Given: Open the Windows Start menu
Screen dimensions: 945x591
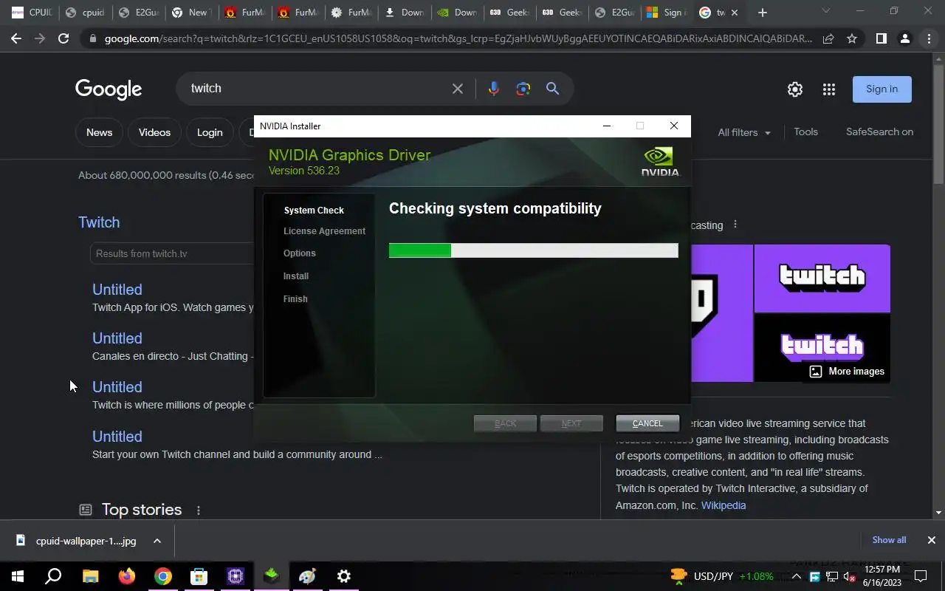Looking at the screenshot, I should point(18,576).
